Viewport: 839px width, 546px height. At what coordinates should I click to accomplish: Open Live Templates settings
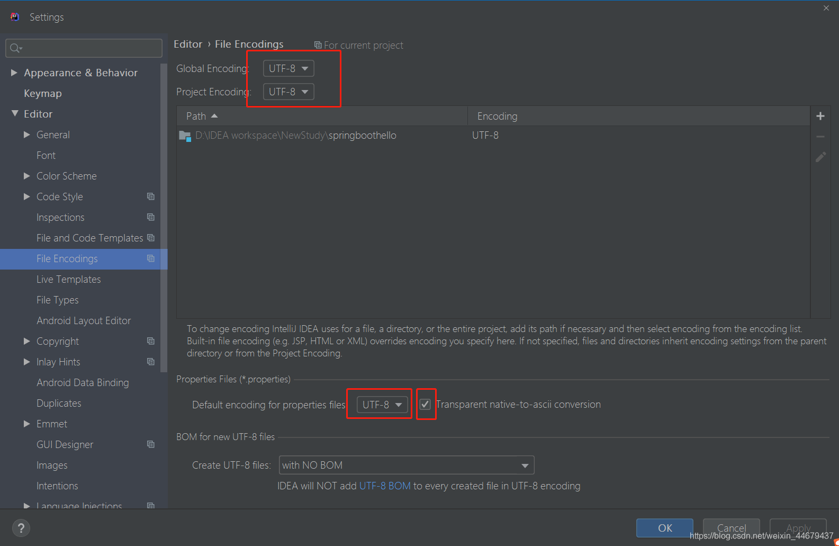(x=69, y=279)
